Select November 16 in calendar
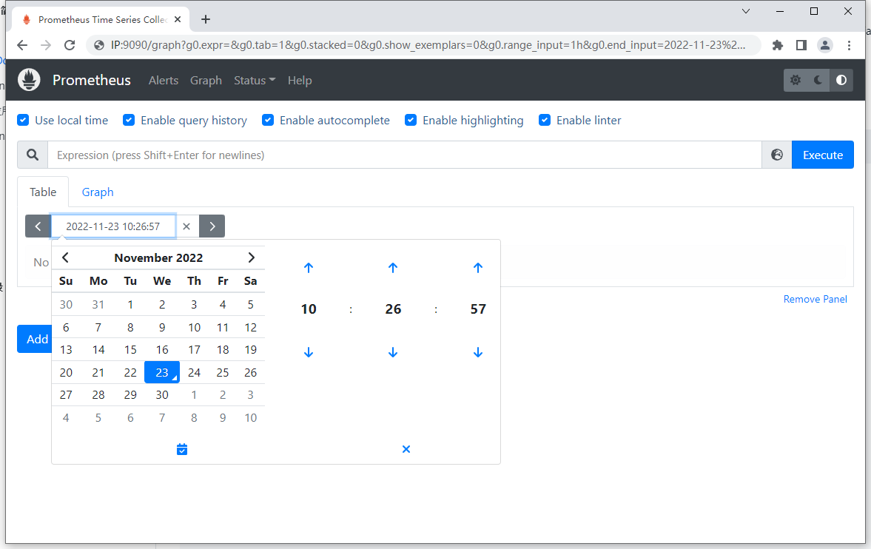The width and height of the screenshot is (871, 549). pyautogui.click(x=161, y=349)
